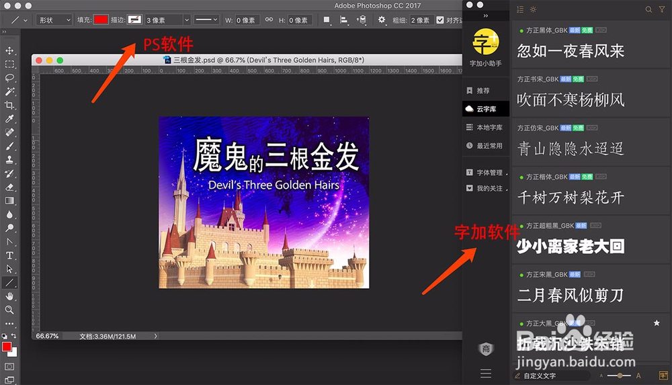Select the Line tool in toolbox

[9, 283]
